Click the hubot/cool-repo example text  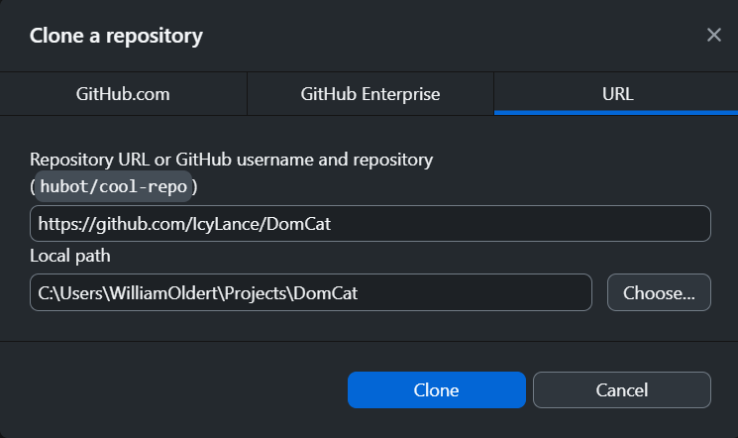click(x=114, y=187)
